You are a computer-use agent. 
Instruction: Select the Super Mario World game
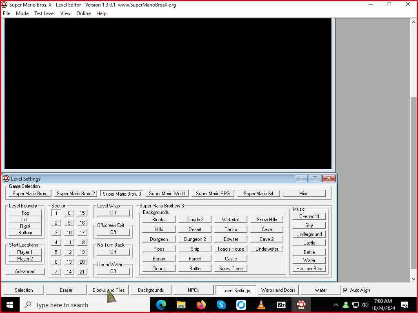167,194
